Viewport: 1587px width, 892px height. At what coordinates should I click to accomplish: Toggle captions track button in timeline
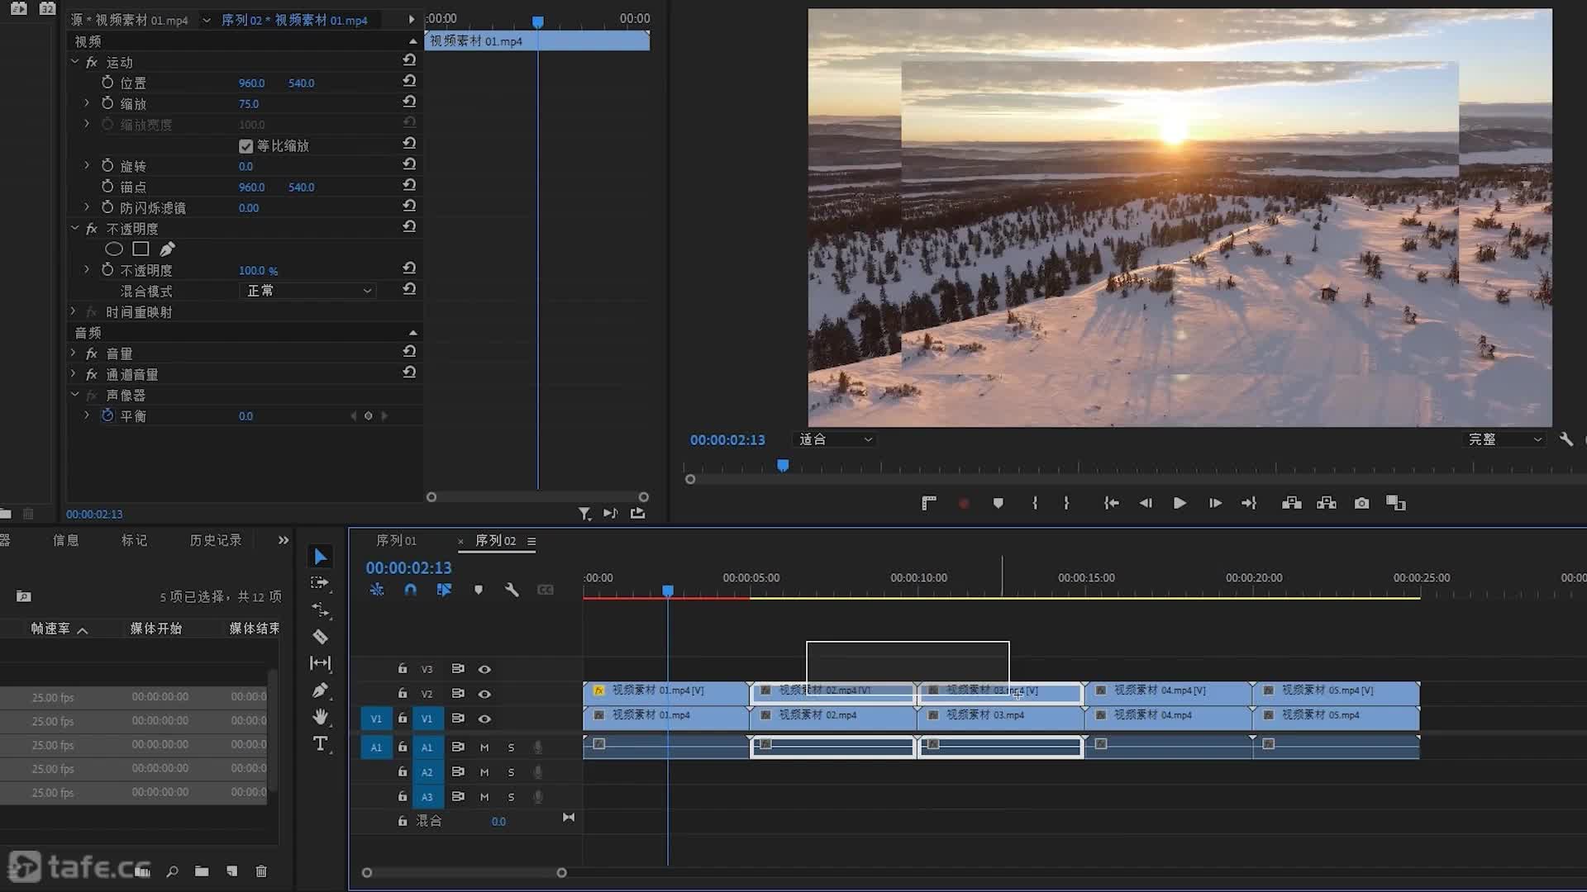[x=546, y=590]
